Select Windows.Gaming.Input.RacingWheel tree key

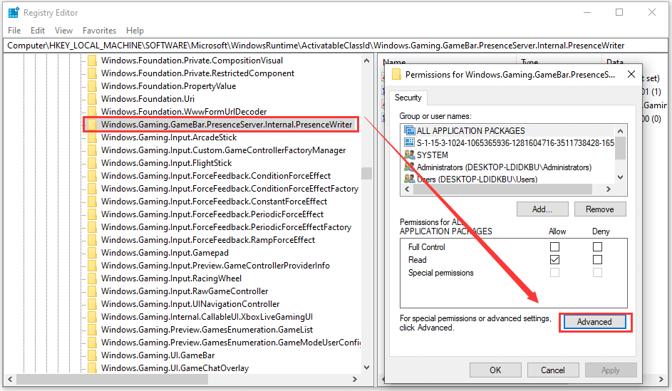[x=171, y=278]
